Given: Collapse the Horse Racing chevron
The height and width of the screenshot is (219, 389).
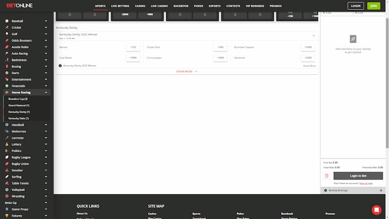Looking at the screenshot, I should point(46,92).
